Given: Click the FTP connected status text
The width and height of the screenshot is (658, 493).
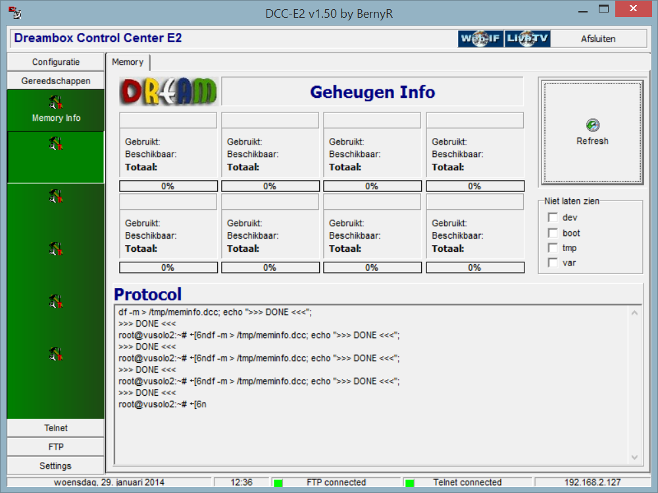Looking at the screenshot, I should 336,482.
